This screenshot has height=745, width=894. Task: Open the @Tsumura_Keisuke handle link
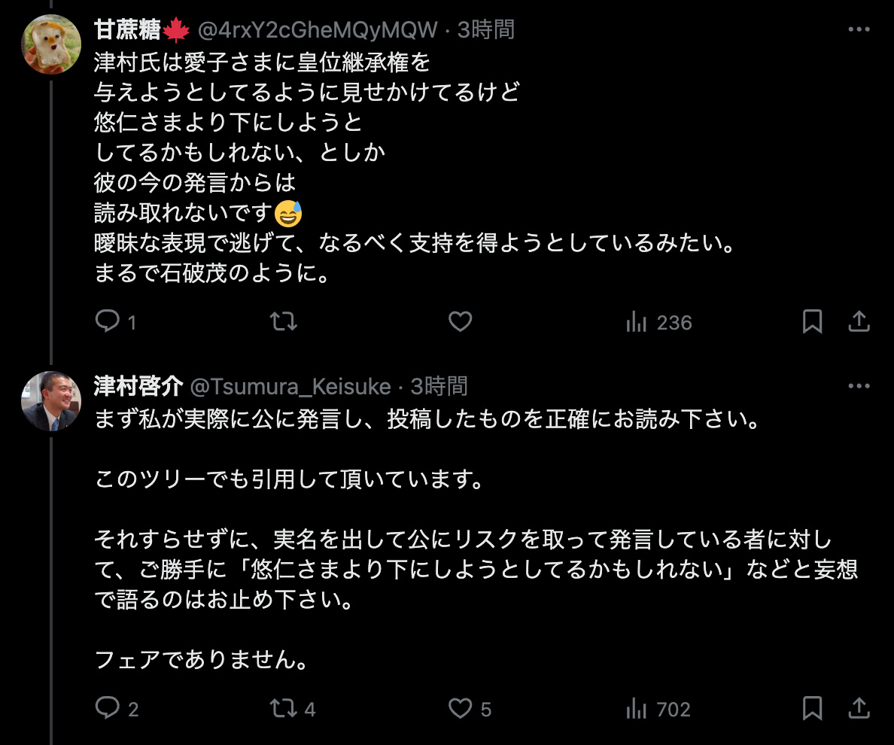pyautogui.click(x=290, y=387)
